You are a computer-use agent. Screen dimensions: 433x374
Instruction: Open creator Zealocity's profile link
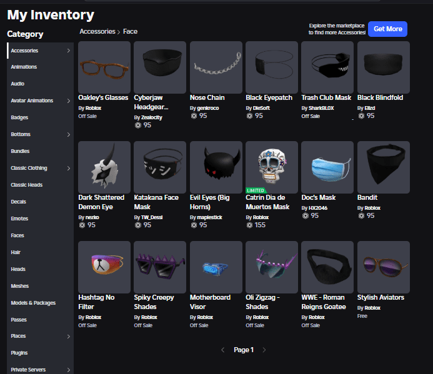(x=152, y=117)
